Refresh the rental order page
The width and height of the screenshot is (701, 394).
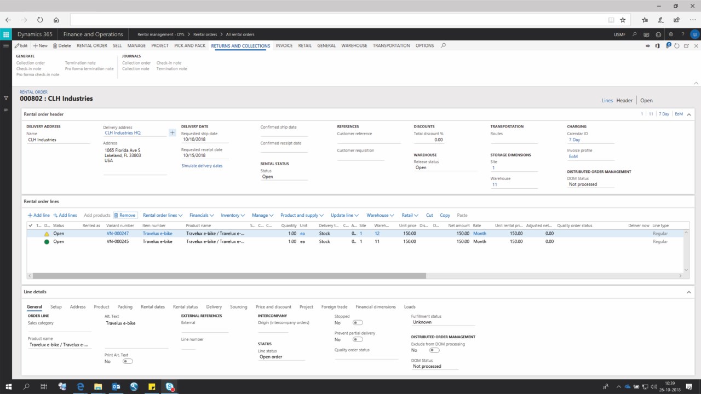677,46
